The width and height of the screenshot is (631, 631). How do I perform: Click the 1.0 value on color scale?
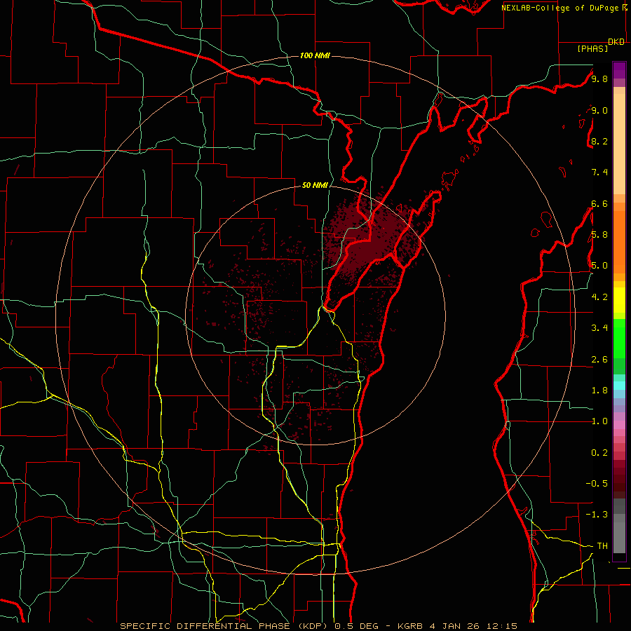click(599, 421)
